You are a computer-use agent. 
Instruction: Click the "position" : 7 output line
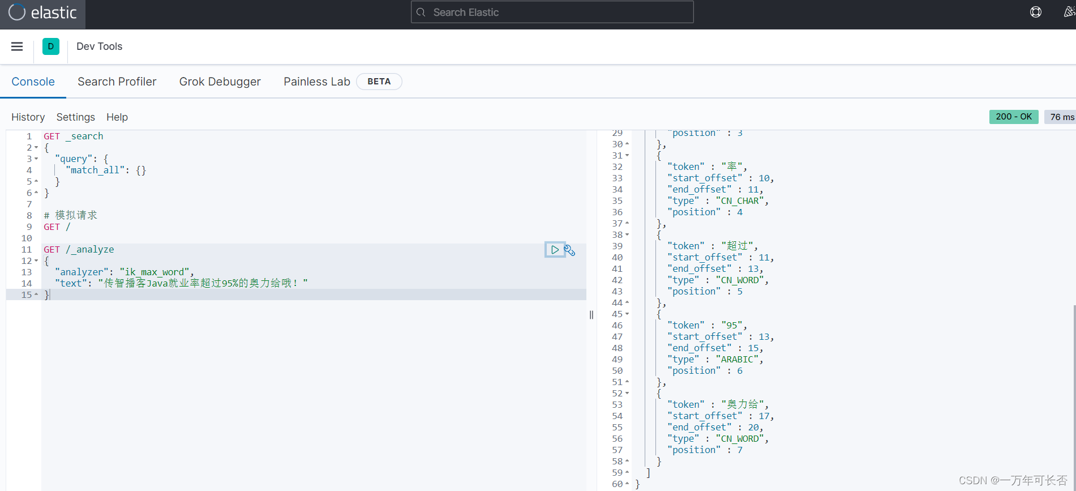point(705,450)
